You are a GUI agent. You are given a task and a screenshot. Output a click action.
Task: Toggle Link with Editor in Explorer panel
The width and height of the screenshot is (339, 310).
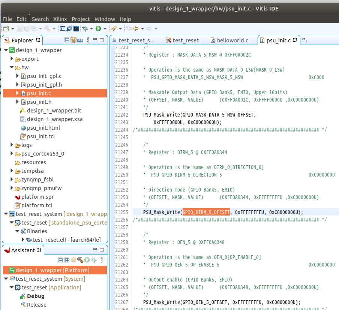point(73,40)
